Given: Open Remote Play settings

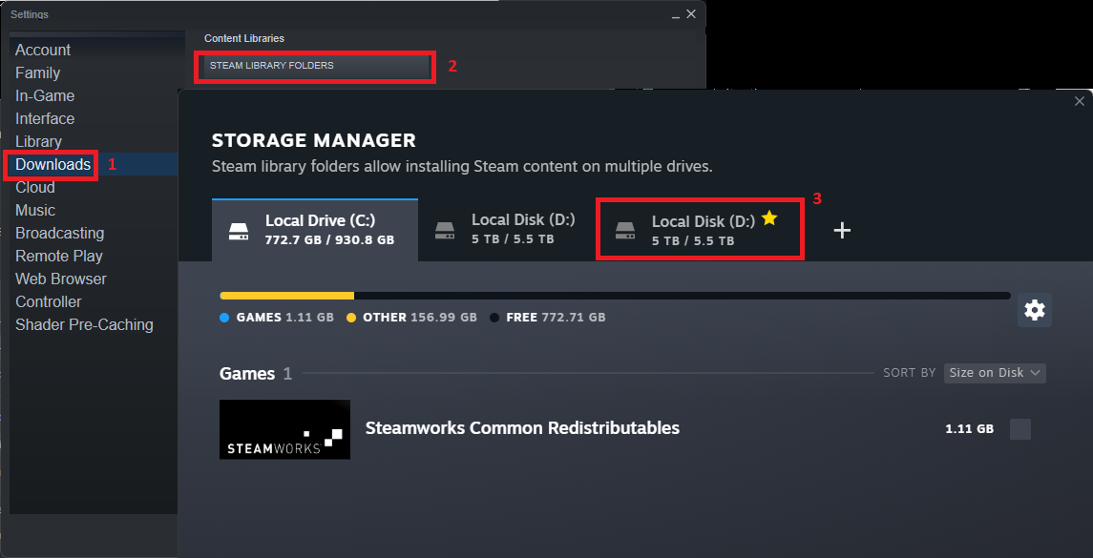Looking at the screenshot, I should 59,256.
